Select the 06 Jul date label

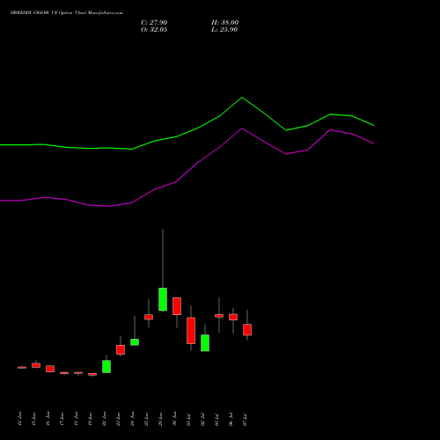231,420
